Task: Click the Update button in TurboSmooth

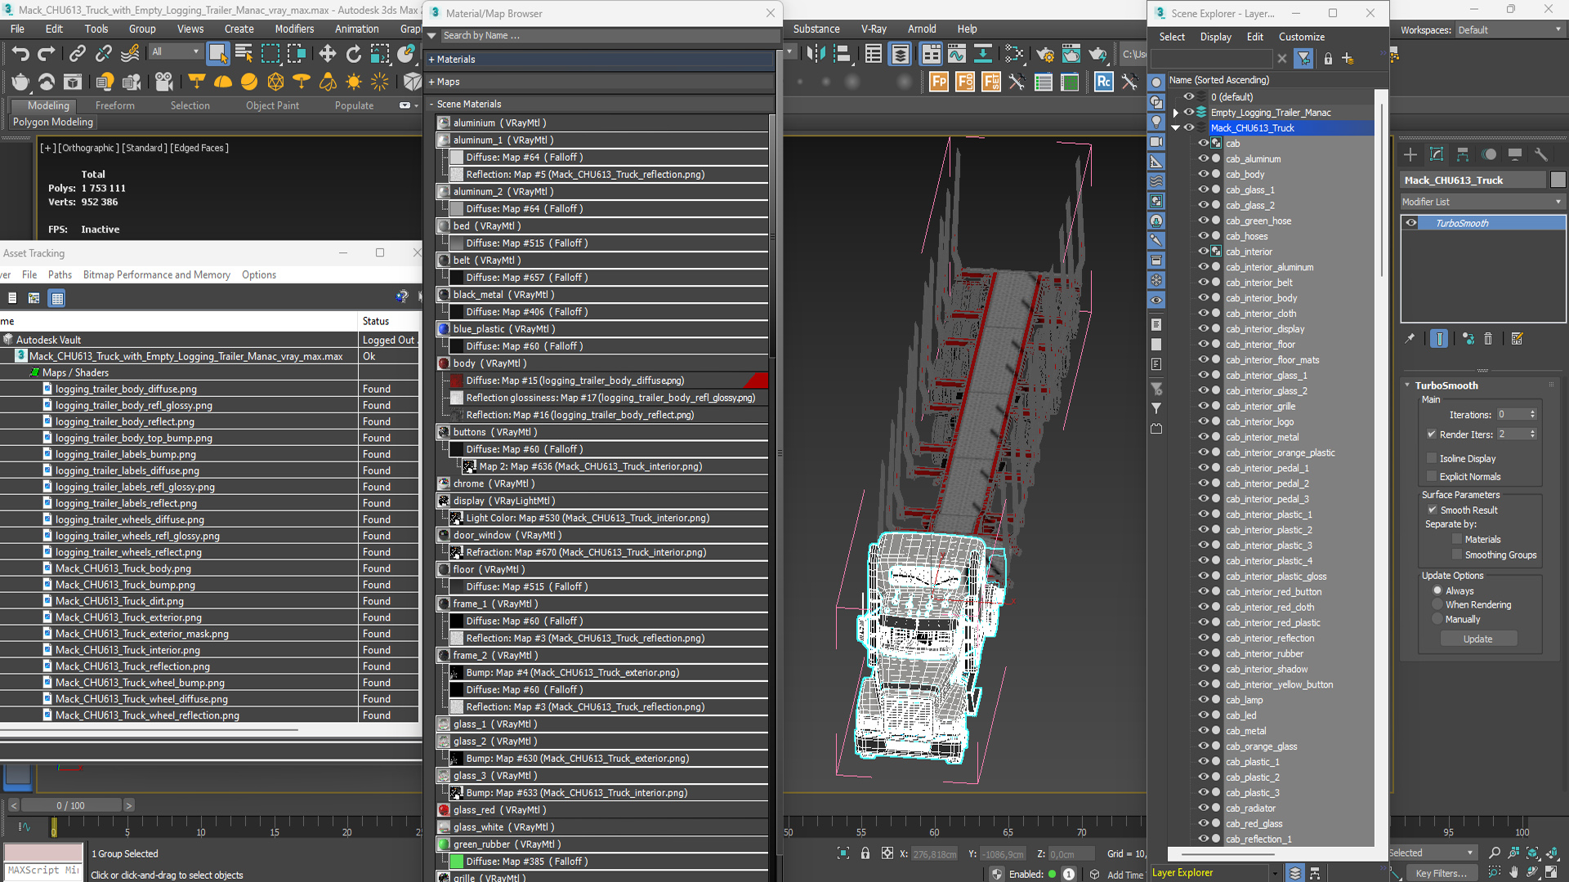Action: [1477, 639]
